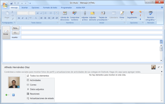Click Adjuntar archivo paperclip
165x104 pixels.
(85, 16)
